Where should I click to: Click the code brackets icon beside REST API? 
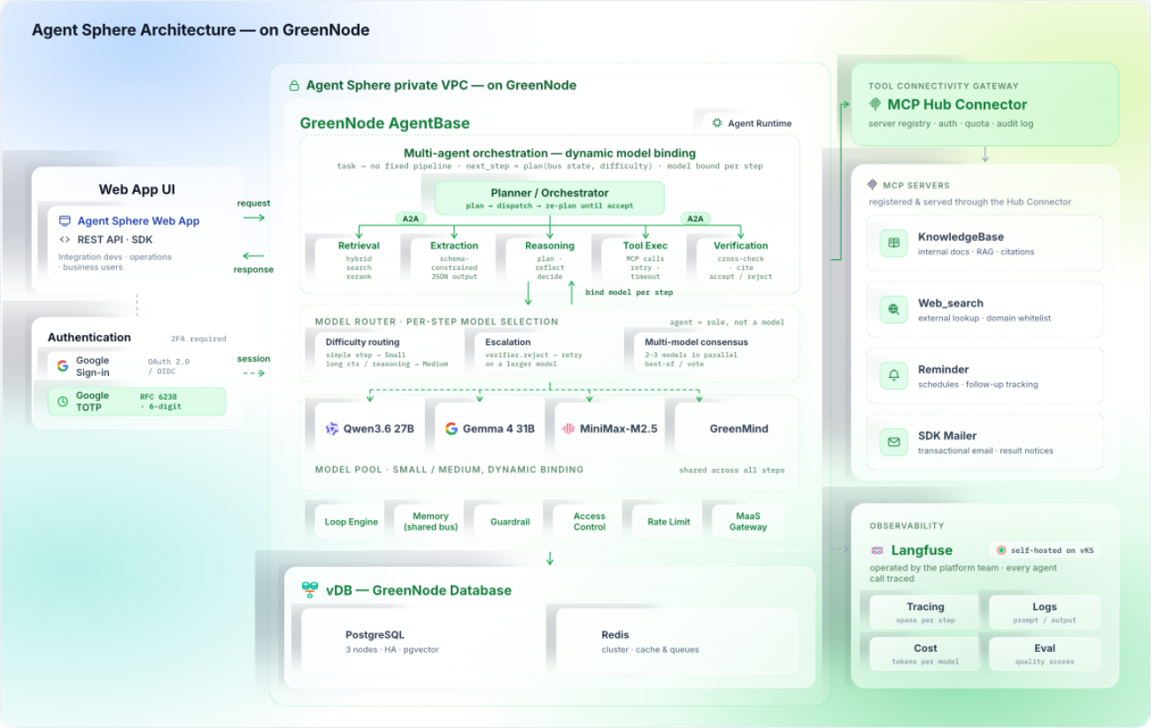[65, 240]
